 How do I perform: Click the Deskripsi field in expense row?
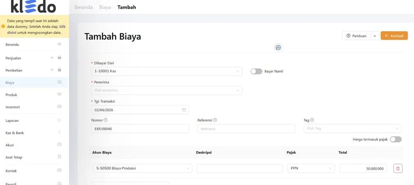pyautogui.click(x=240, y=168)
